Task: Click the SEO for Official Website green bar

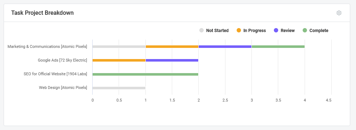Action: click(x=145, y=75)
